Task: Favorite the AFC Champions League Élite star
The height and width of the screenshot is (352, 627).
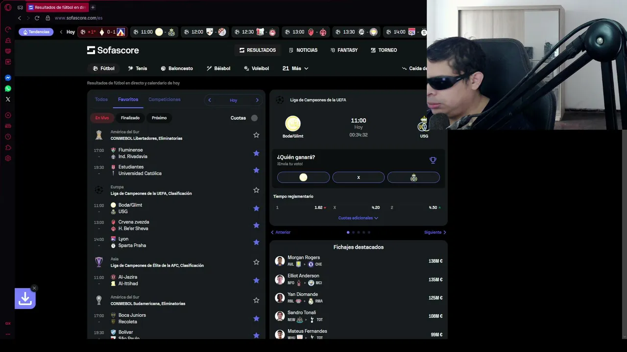Action: [x=256, y=262]
